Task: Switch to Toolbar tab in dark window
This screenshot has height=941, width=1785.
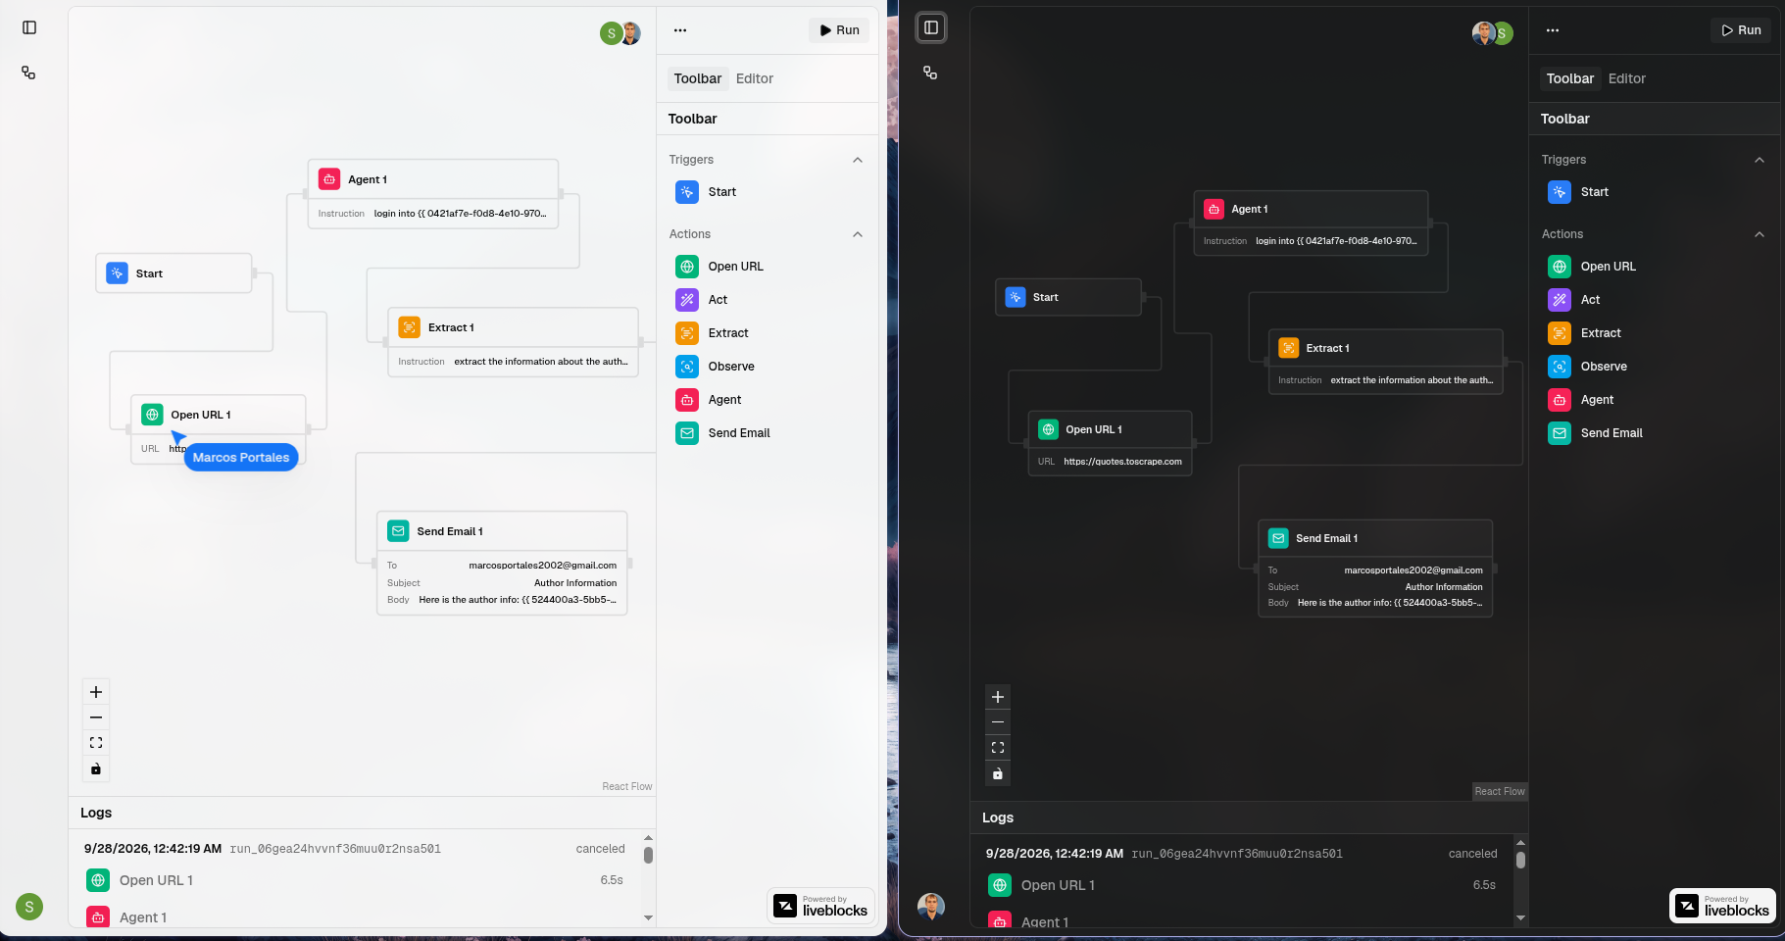Action: pyautogui.click(x=1570, y=78)
